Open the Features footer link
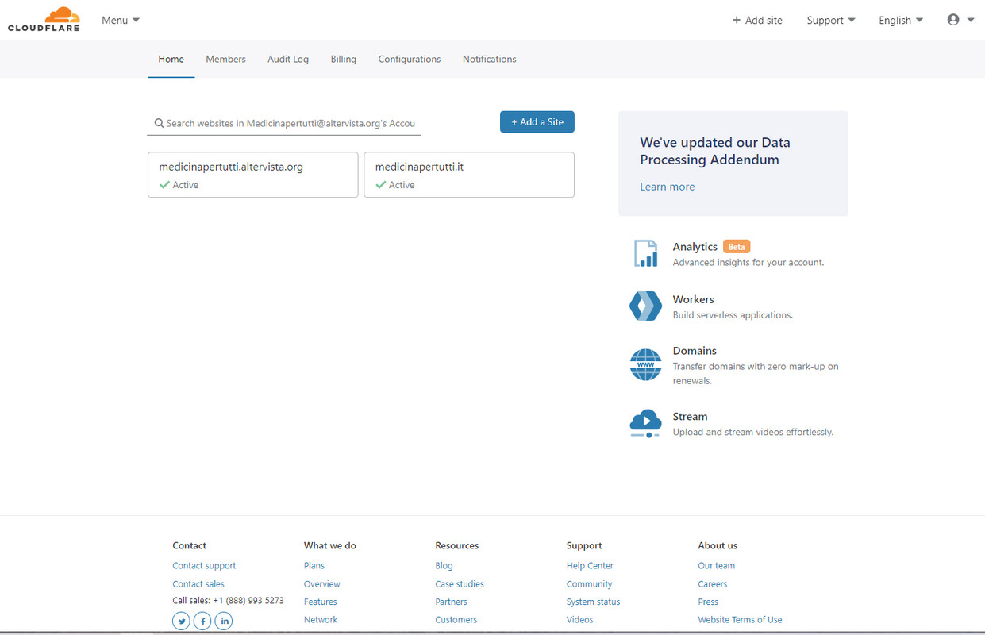985x635 pixels. 321,602
